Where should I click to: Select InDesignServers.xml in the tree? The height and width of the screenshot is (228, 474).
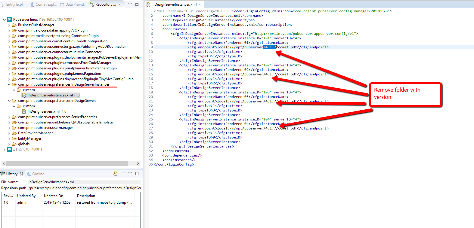[44, 111]
